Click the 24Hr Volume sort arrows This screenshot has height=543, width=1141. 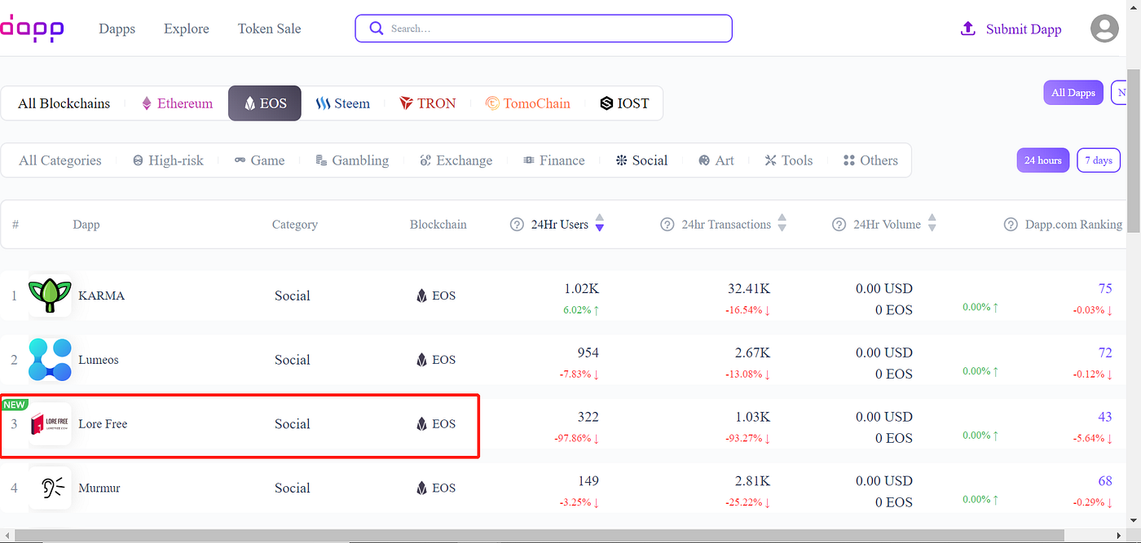pos(932,224)
